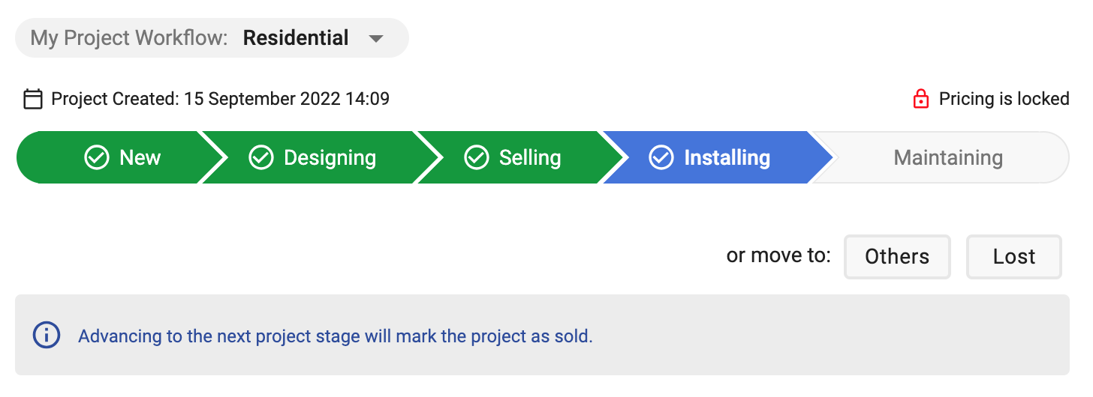This screenshot has height=397, width=1093.
Task: Advance to the Maintaining stage
Action: point(947,158)
